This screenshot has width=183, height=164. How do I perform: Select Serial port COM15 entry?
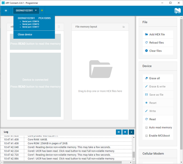(x=31, y=24)
